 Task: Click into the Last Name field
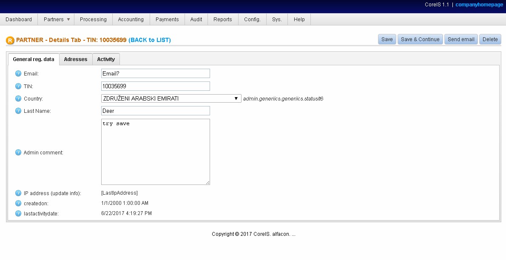point(155,111)
